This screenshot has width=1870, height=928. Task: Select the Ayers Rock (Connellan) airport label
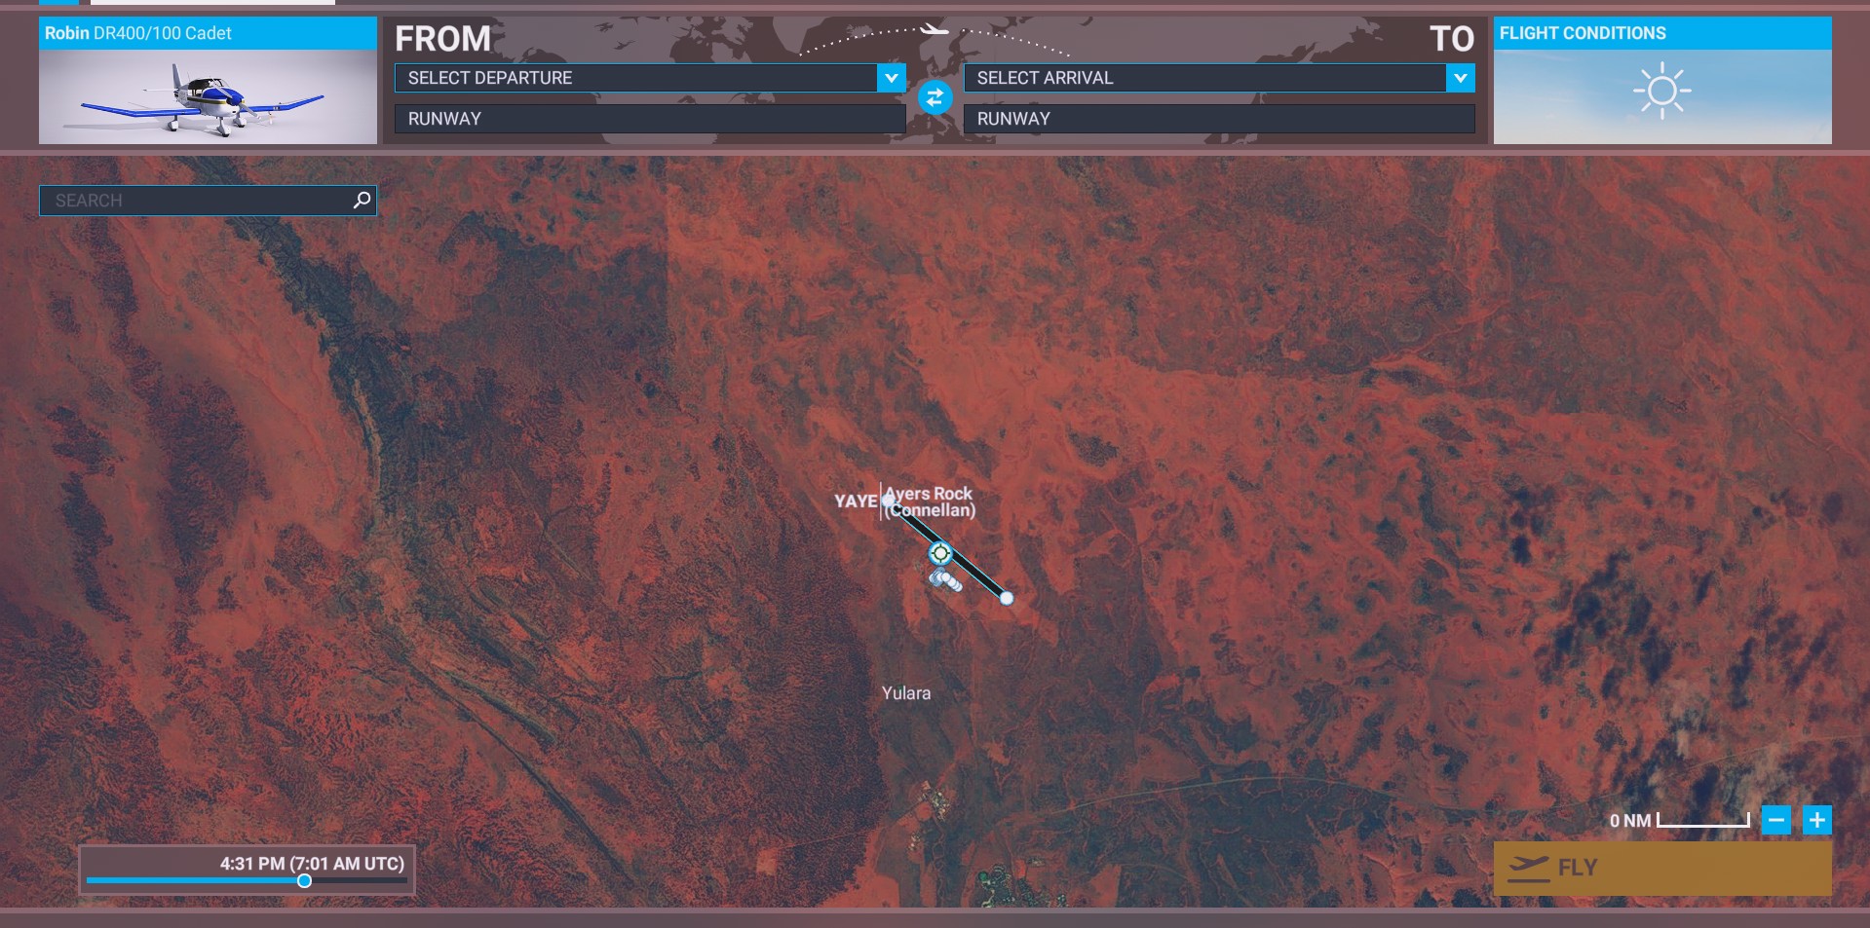click(x=929, y=501)
